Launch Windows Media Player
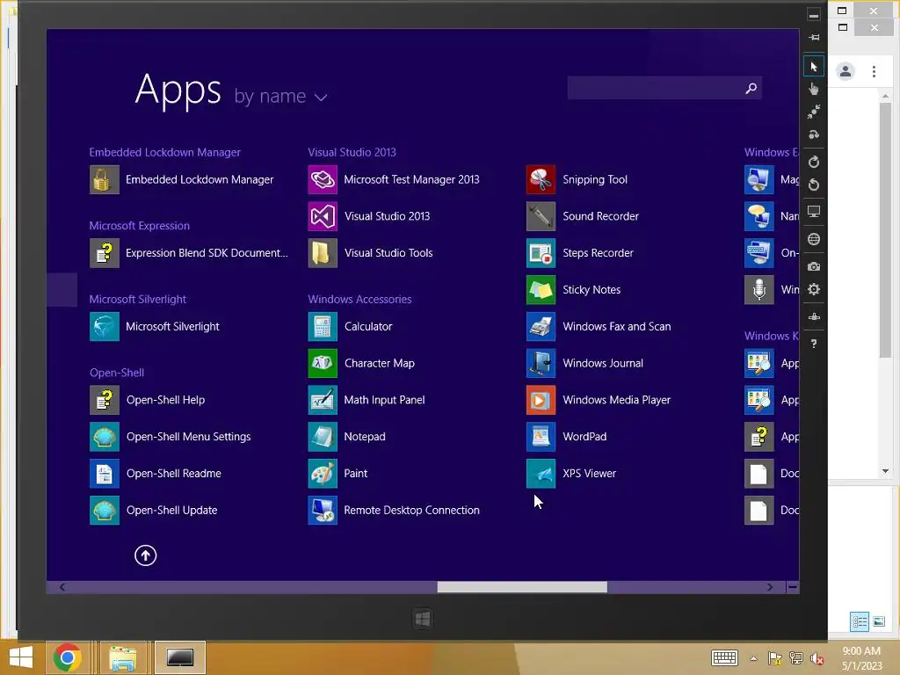 [x=599, y=400]
